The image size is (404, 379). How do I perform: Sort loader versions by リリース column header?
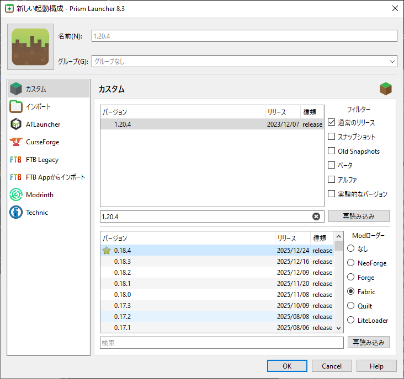pos(292,239)
